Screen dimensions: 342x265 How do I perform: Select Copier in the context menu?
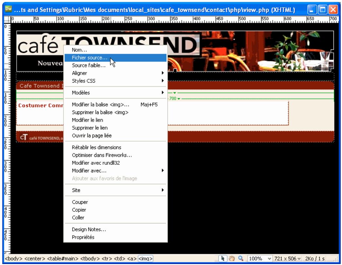pyautogui.click(x=115, y=210)
